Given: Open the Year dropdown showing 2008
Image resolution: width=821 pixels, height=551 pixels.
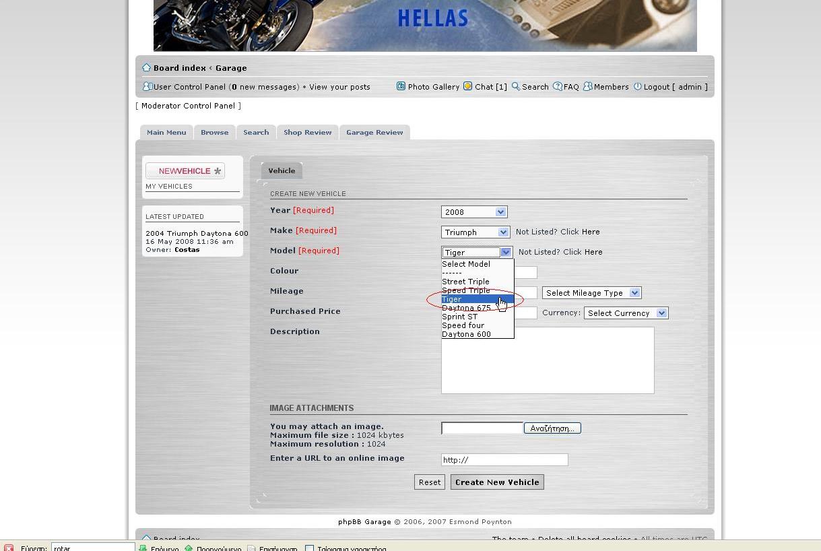Looking at the screenshot, I should pos(474,212).
